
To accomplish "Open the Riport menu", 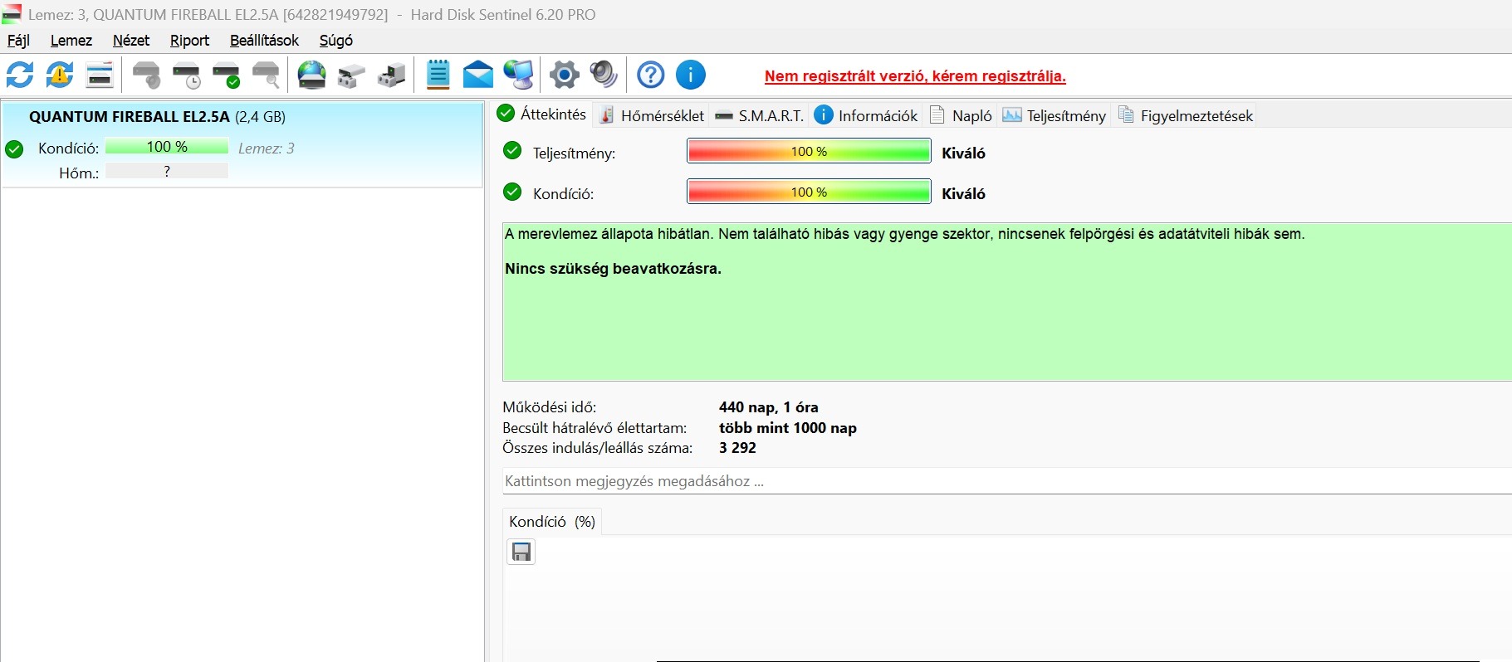I will [189, 41].
